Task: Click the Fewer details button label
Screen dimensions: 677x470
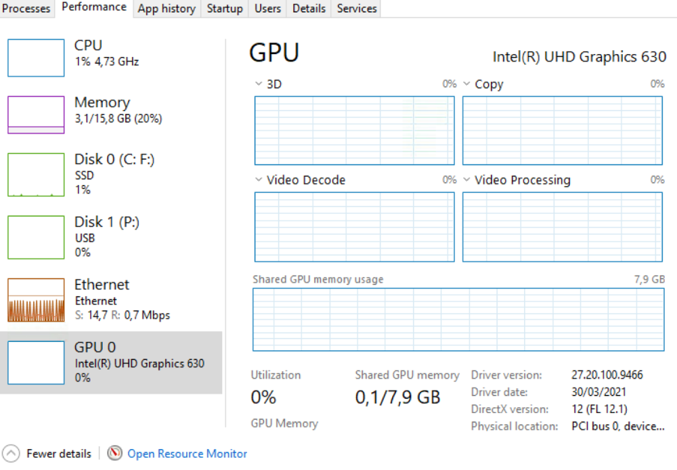Action: point(59,454)
